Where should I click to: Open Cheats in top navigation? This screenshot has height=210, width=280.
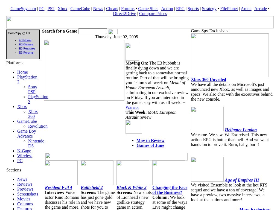(112, 8)
